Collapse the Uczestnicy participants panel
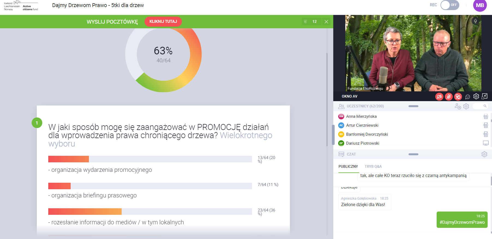Screen dimensions: 492x239 pos(413,106)
